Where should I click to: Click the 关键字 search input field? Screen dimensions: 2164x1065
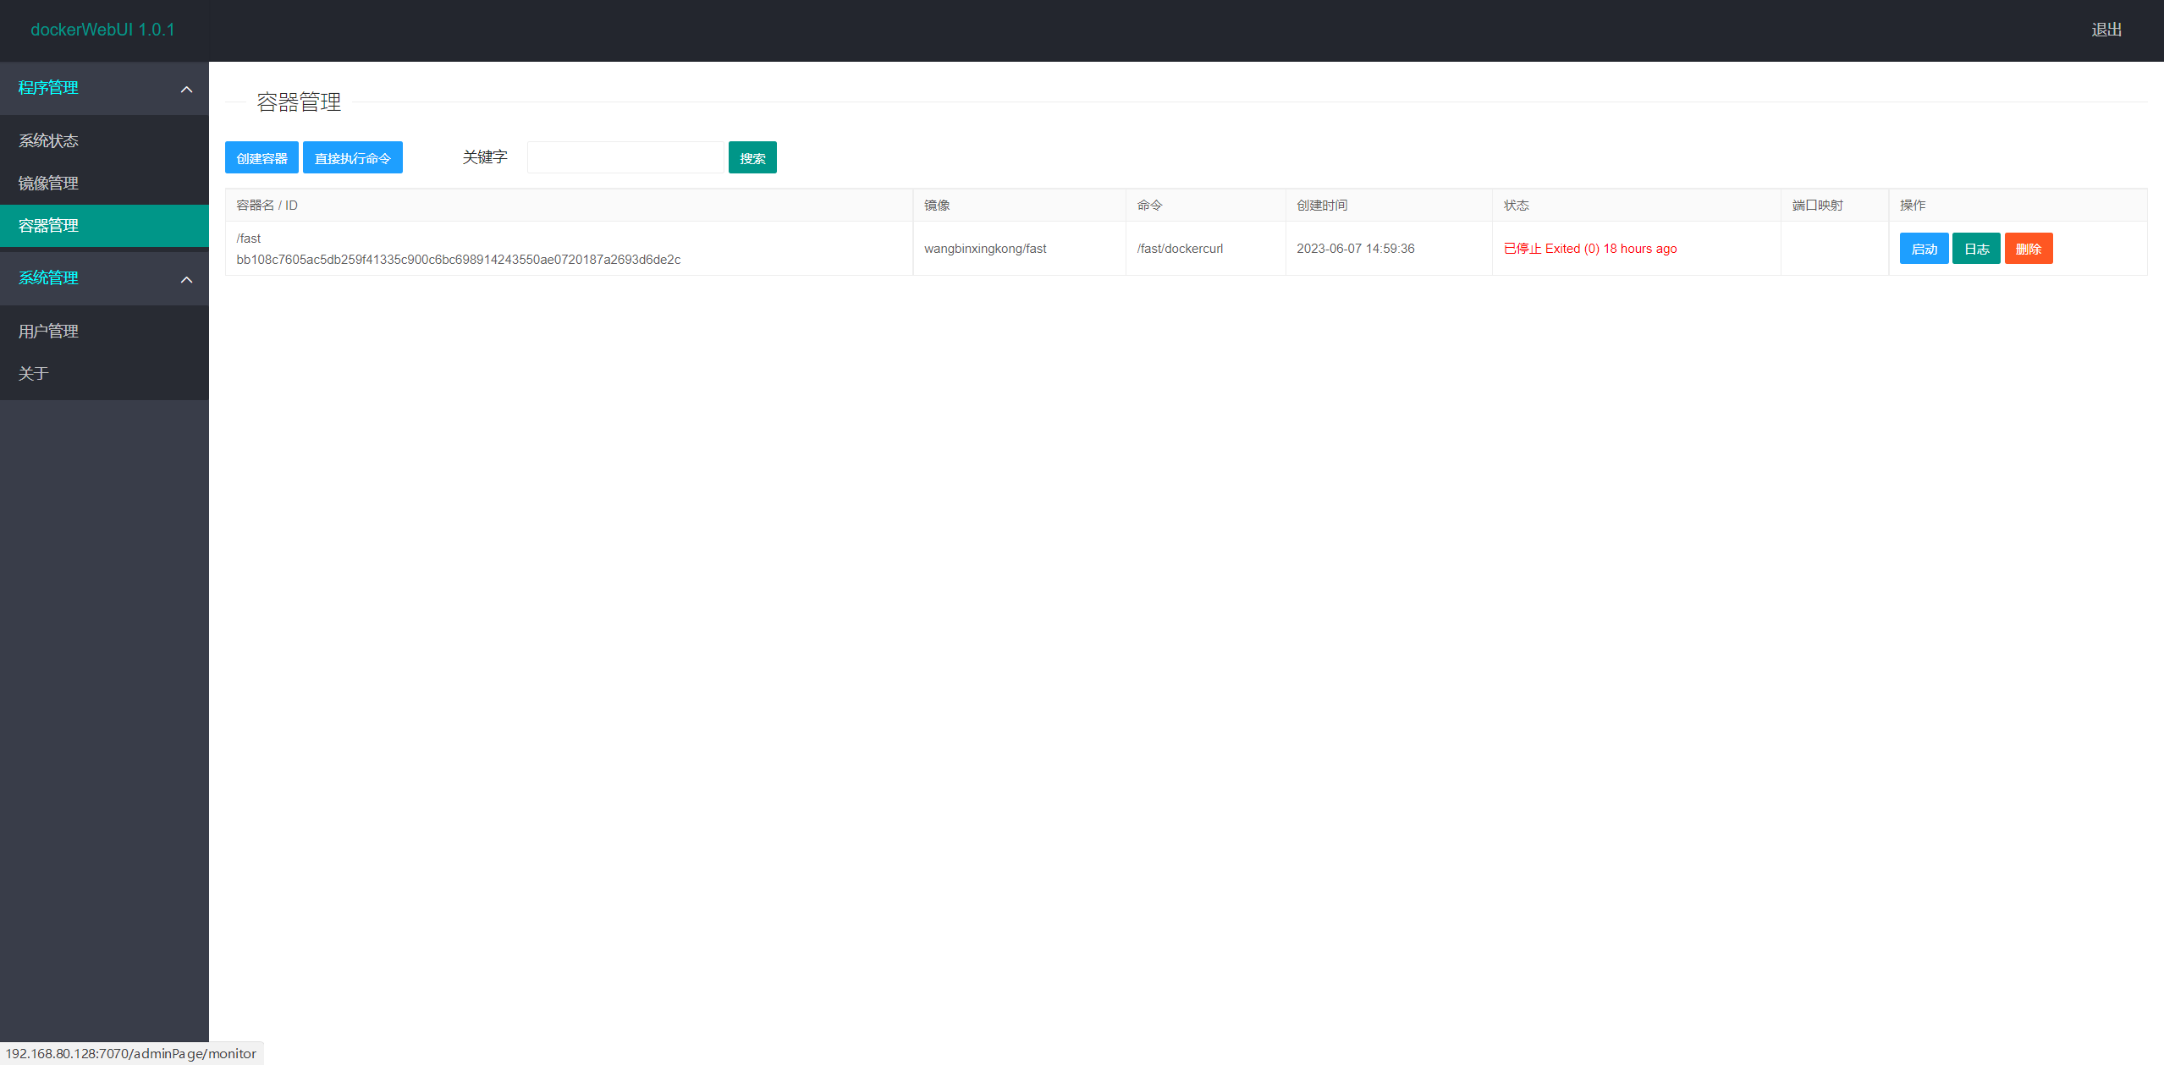(x=625, y=156)
